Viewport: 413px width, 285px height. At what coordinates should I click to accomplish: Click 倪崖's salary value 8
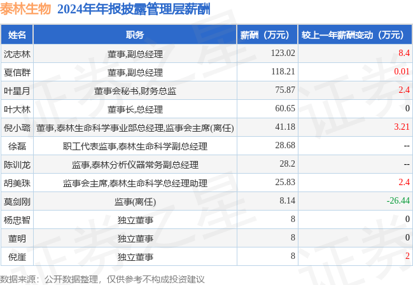[x=293, y=256]
